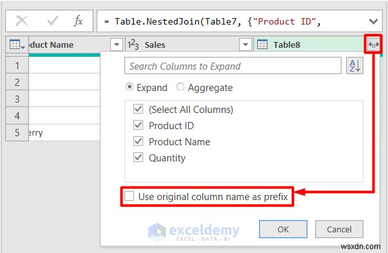
Task: Uncheck the Product Name checkbox in the list
Action: (x=138, y=141)
